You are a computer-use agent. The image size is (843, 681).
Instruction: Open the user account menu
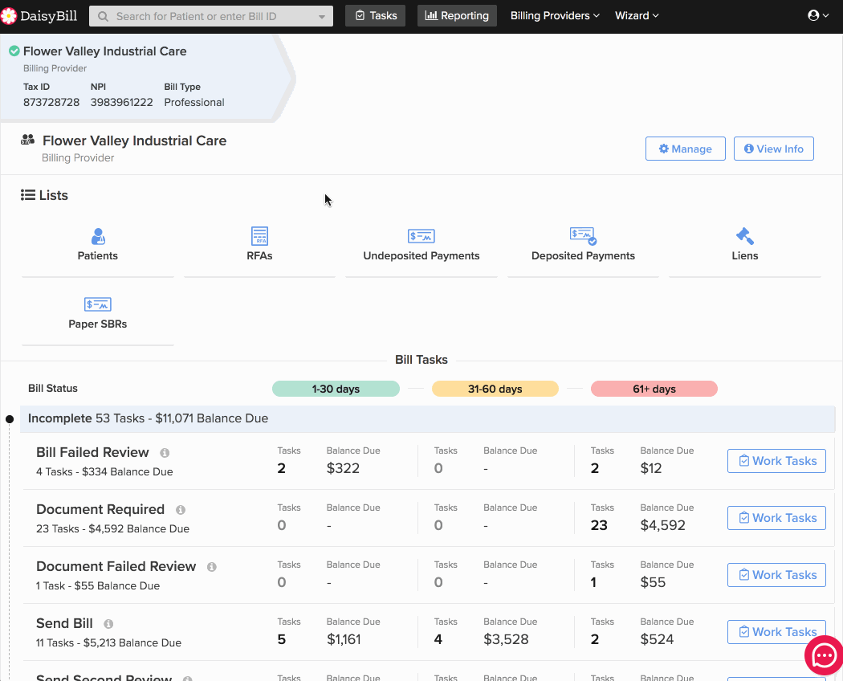click(818, 15)
